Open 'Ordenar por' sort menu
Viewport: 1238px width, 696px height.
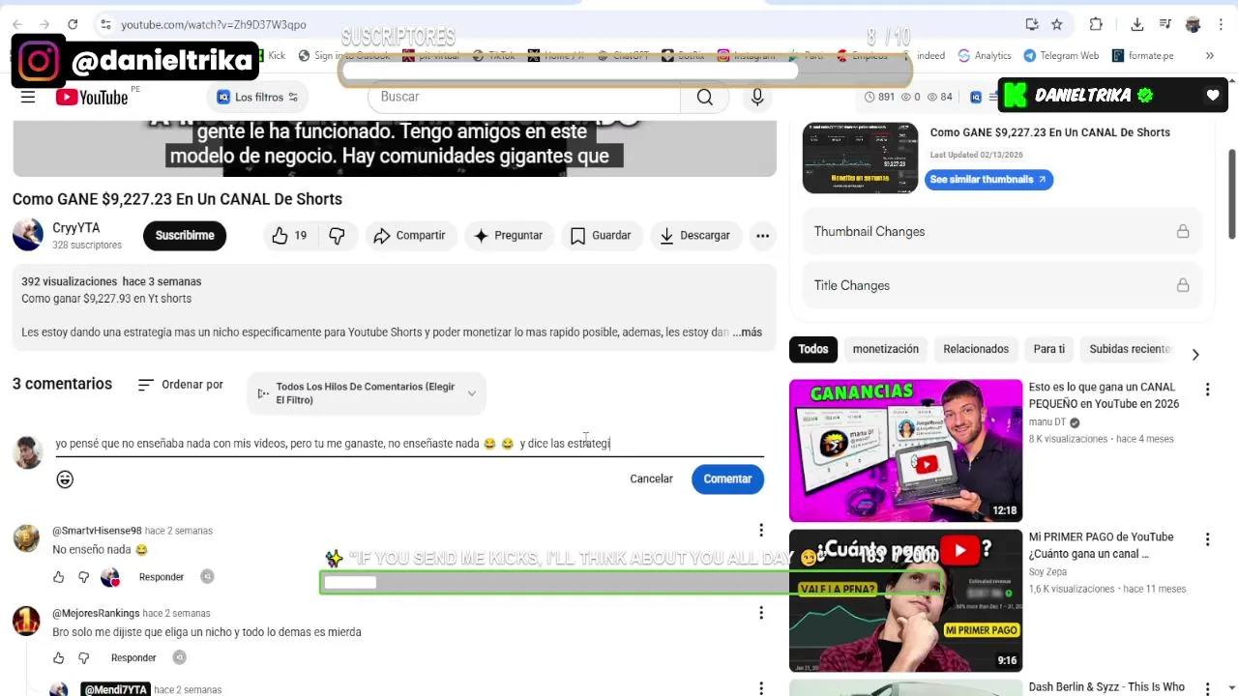[x=181, y=385]
